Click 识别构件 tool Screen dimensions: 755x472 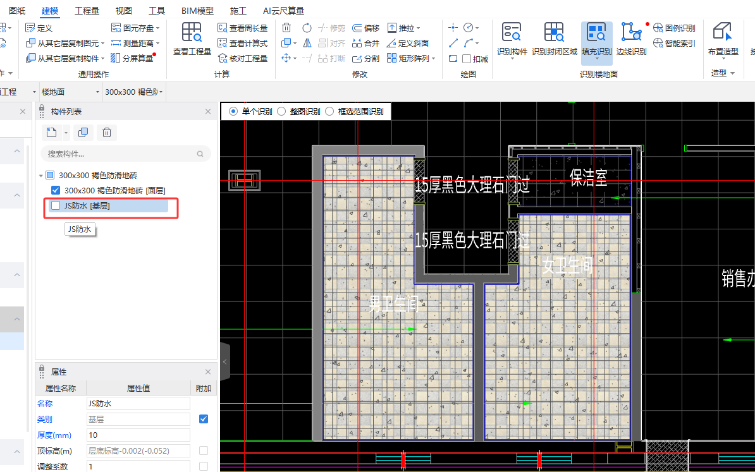pyautogui.click(x=512, y=39)
